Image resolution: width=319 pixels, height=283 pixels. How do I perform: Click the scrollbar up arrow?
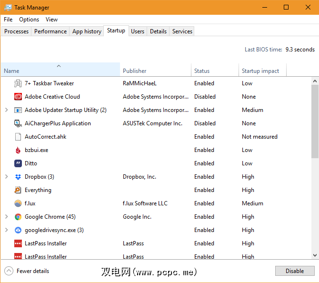click(x=315, y=81)
